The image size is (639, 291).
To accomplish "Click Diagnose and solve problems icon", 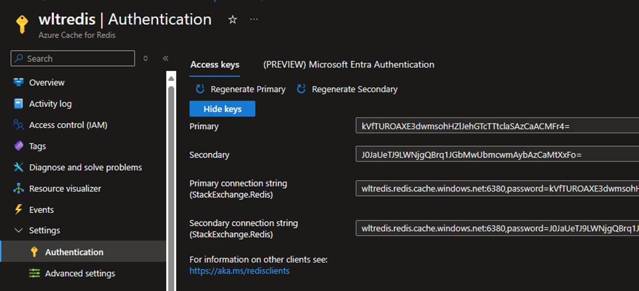I will pyautogui.click(x=18, y=167).
